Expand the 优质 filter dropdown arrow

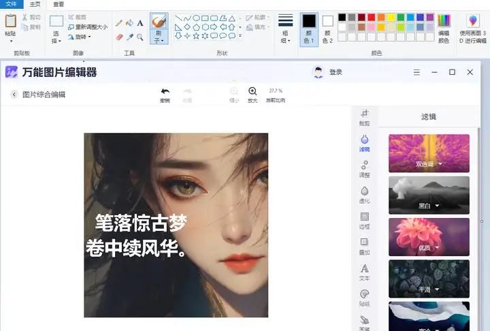click(x=437, y=248)
